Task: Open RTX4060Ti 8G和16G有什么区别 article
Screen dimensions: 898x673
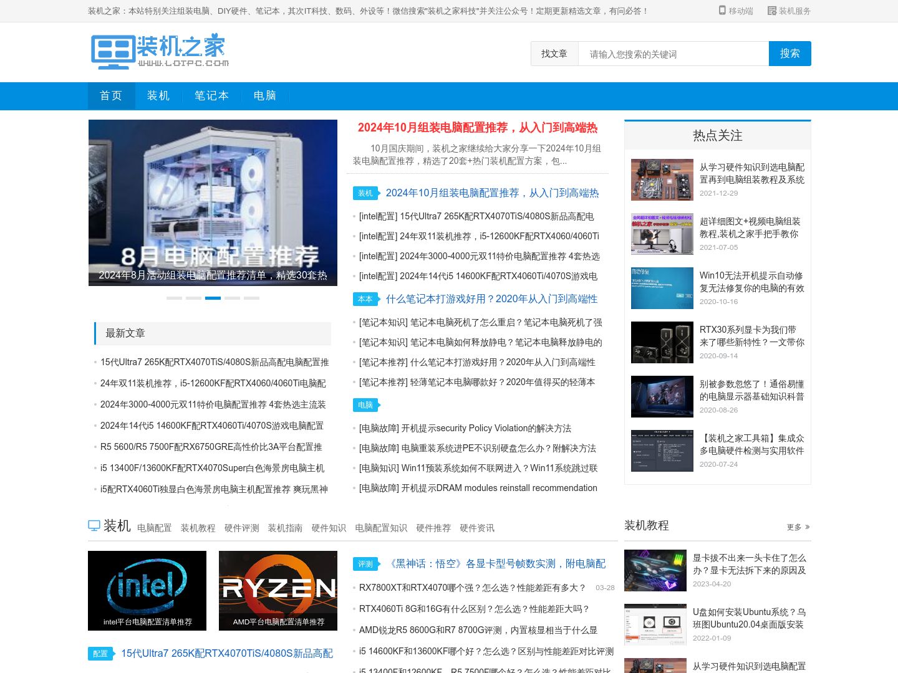Action: (x=474, y=609)
